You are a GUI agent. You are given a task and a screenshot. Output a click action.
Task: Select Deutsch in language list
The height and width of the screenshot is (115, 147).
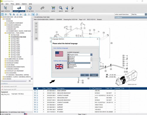[x=79, y=57]
